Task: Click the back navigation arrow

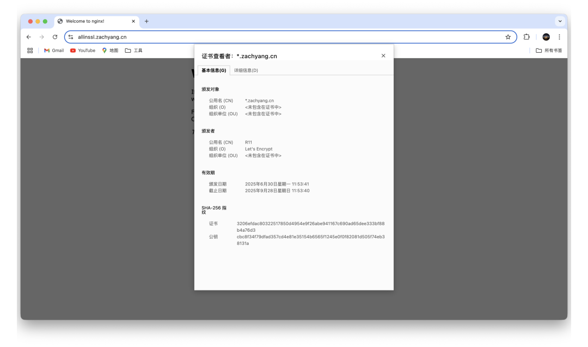Action: 28,37
